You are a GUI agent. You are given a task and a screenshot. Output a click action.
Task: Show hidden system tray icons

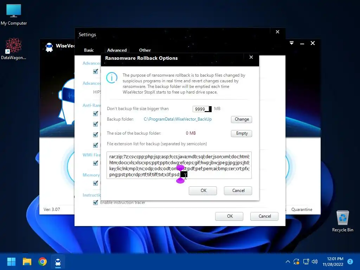tap(288, 262)
